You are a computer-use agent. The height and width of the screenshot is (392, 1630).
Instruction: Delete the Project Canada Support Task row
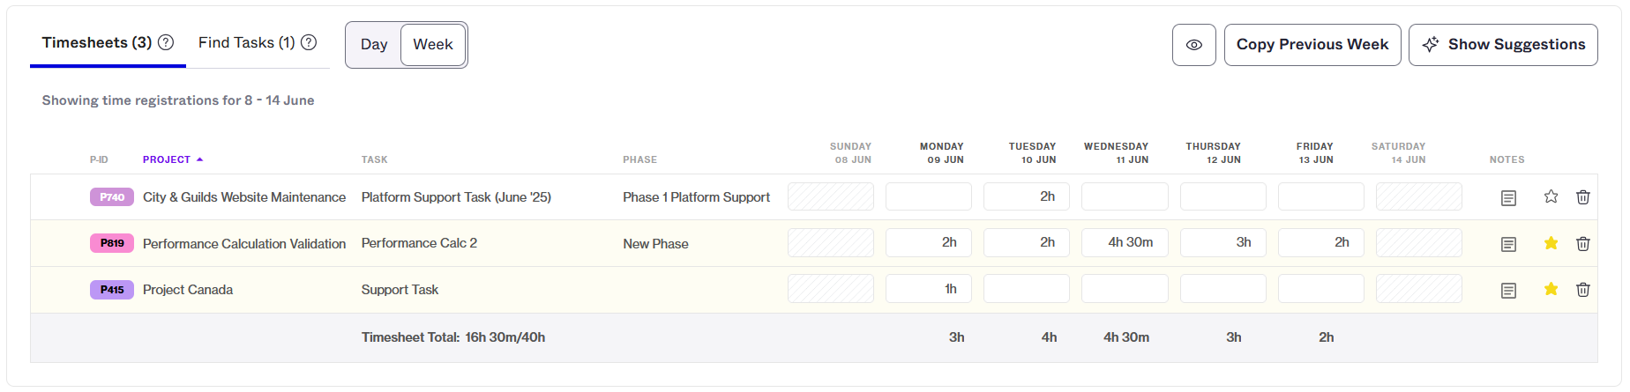(1583, 290)
